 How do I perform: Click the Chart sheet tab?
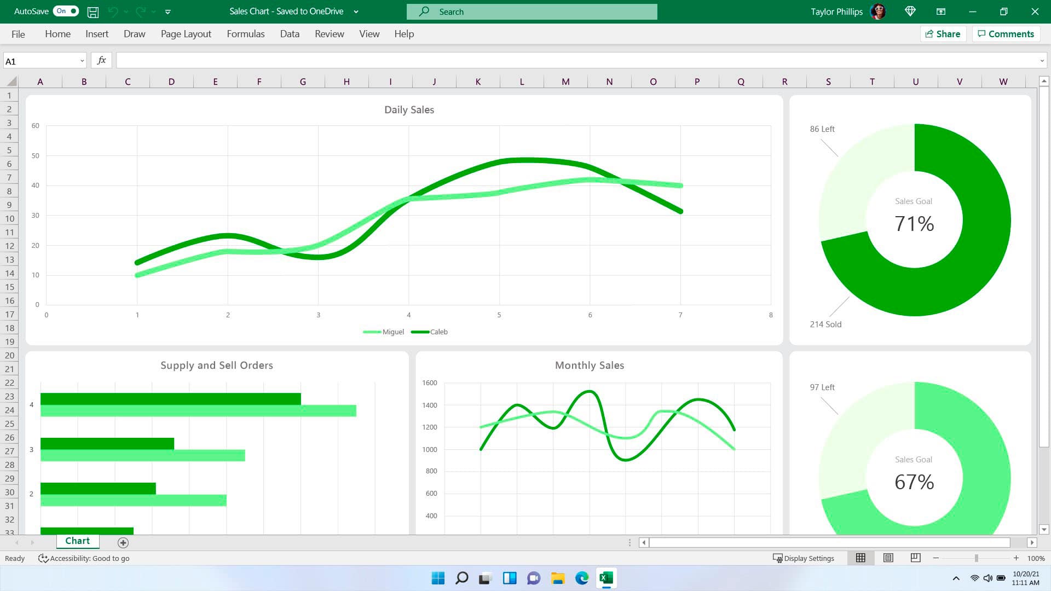pyautogui.click(x=77, y=541)
